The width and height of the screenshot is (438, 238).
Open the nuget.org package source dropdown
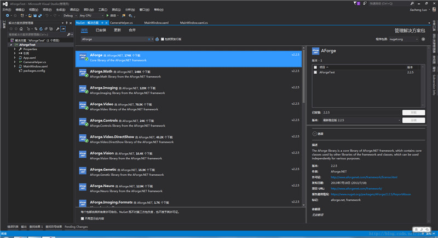pos(404,39)
